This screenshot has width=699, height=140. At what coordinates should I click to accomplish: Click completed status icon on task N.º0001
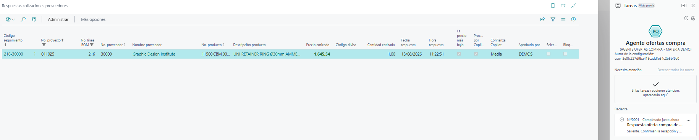tap(622, 119)
